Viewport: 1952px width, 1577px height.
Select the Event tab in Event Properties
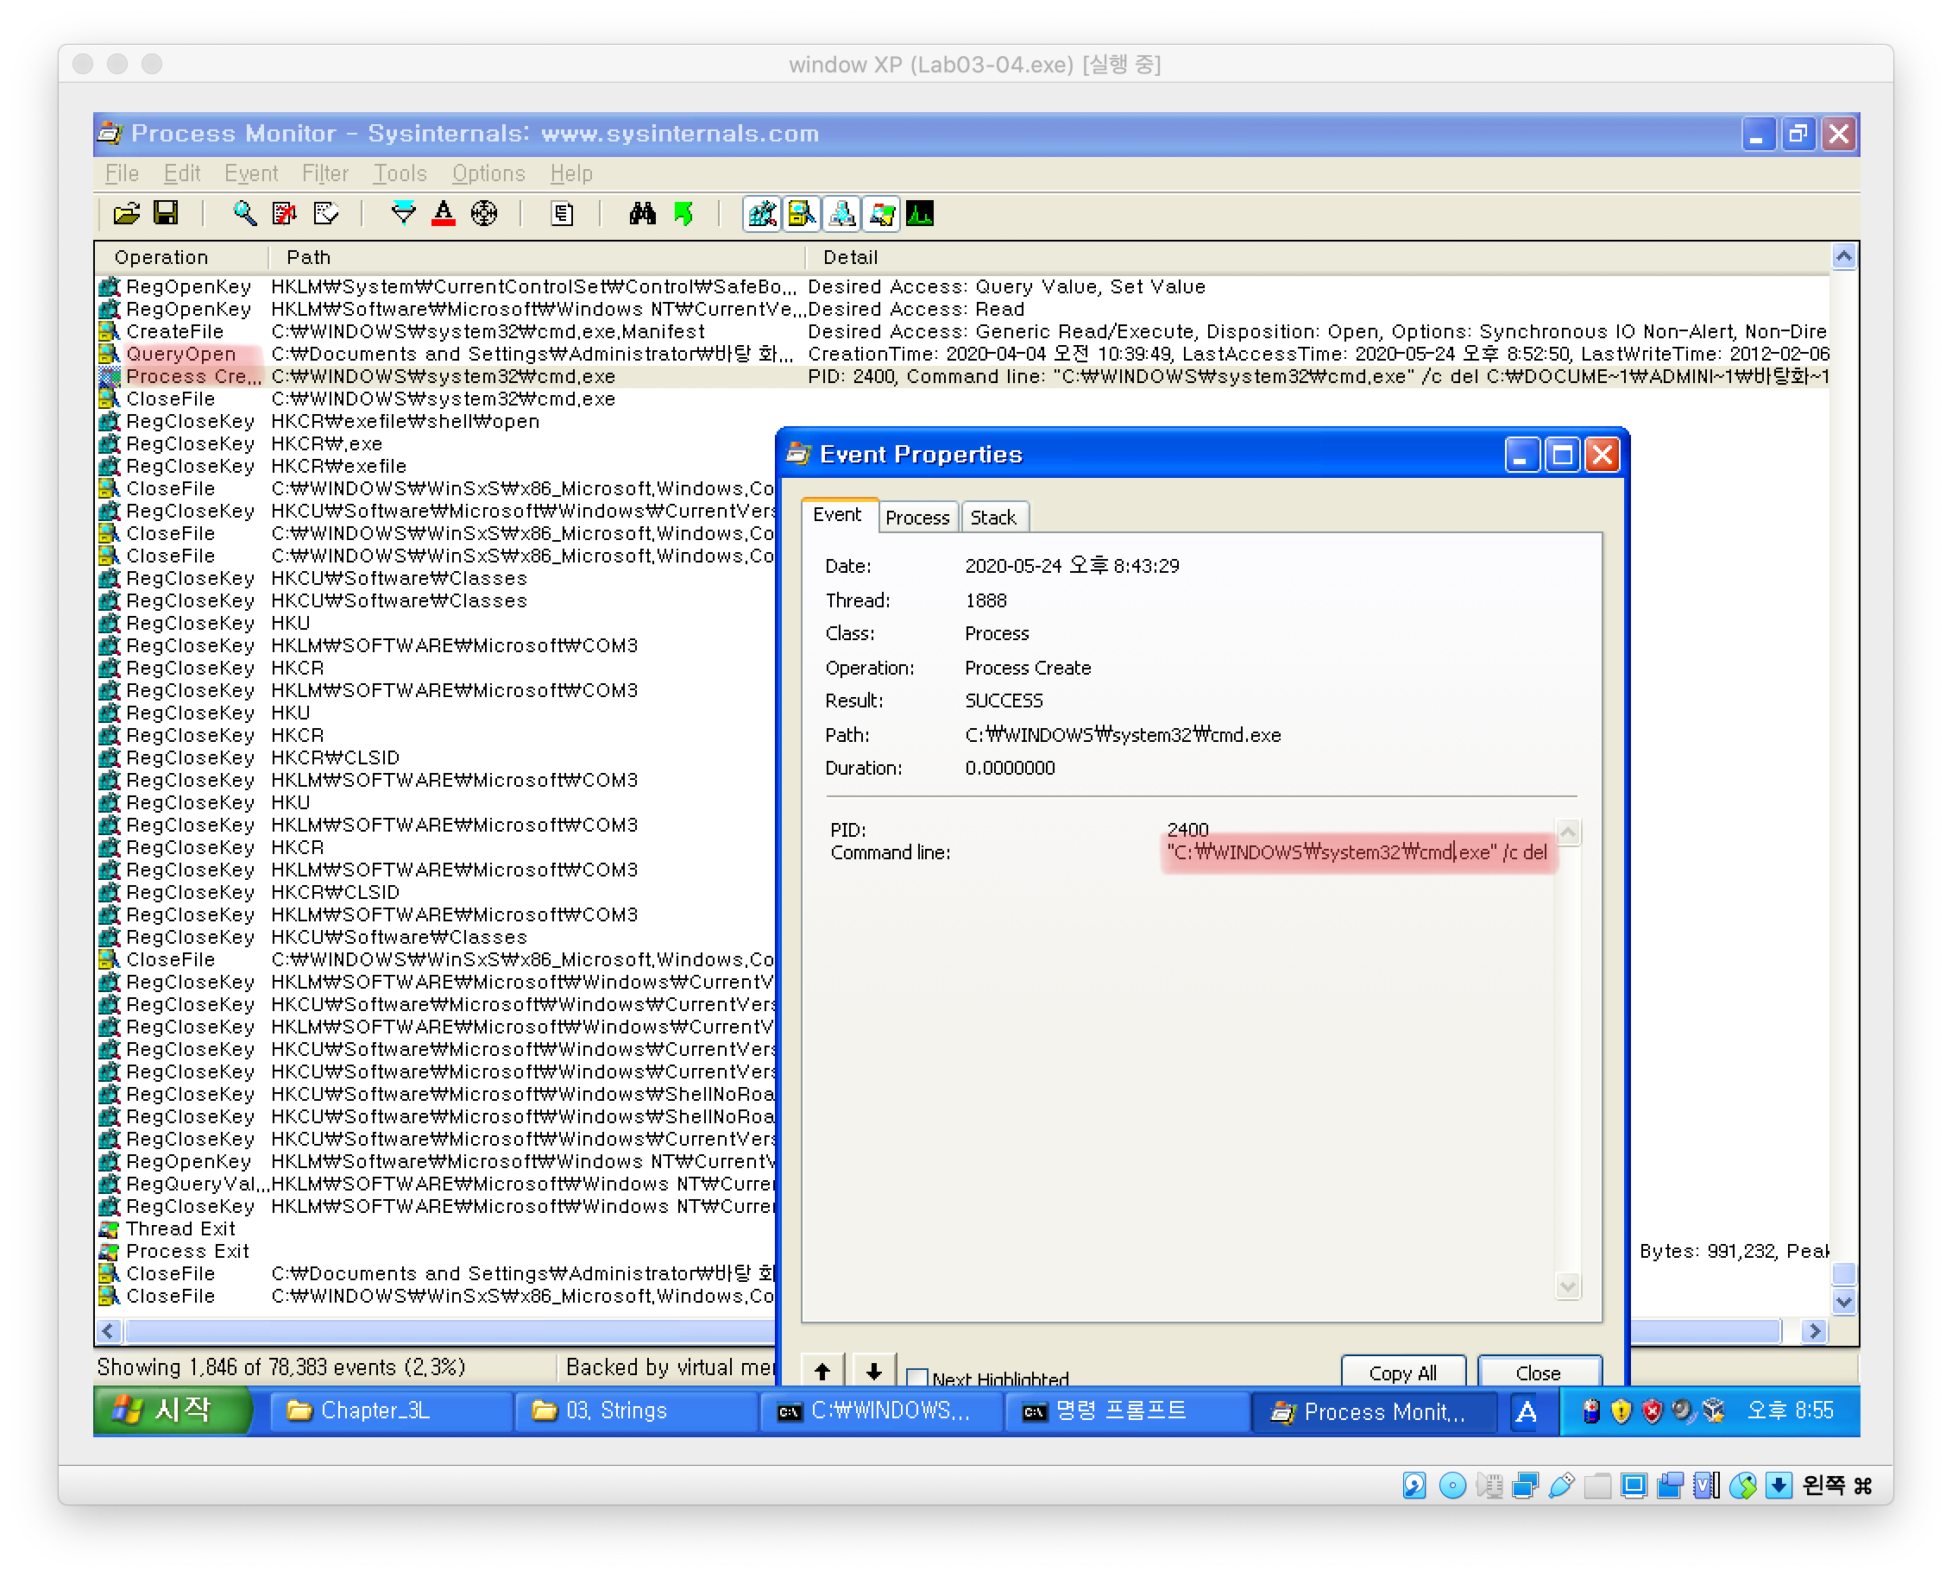point(838,515)
